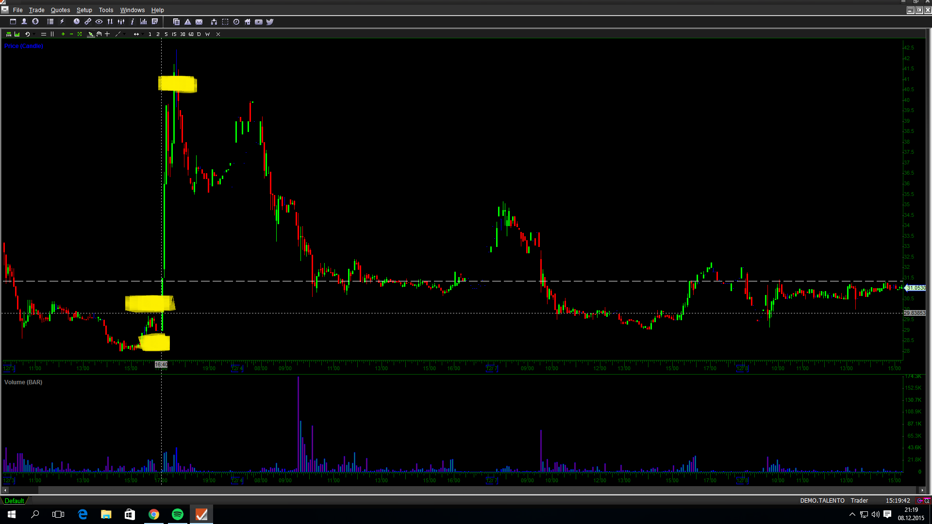Expand the line drawing tool dropdown arrow
Image resolution: width=932 pixels, height=524 pixels.
[124, 34]
